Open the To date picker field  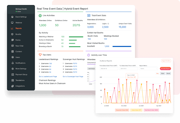(128, 68)
